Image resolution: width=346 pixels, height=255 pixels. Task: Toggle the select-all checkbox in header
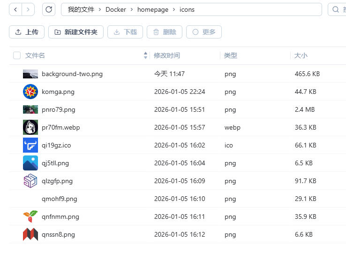click(17, 55)
